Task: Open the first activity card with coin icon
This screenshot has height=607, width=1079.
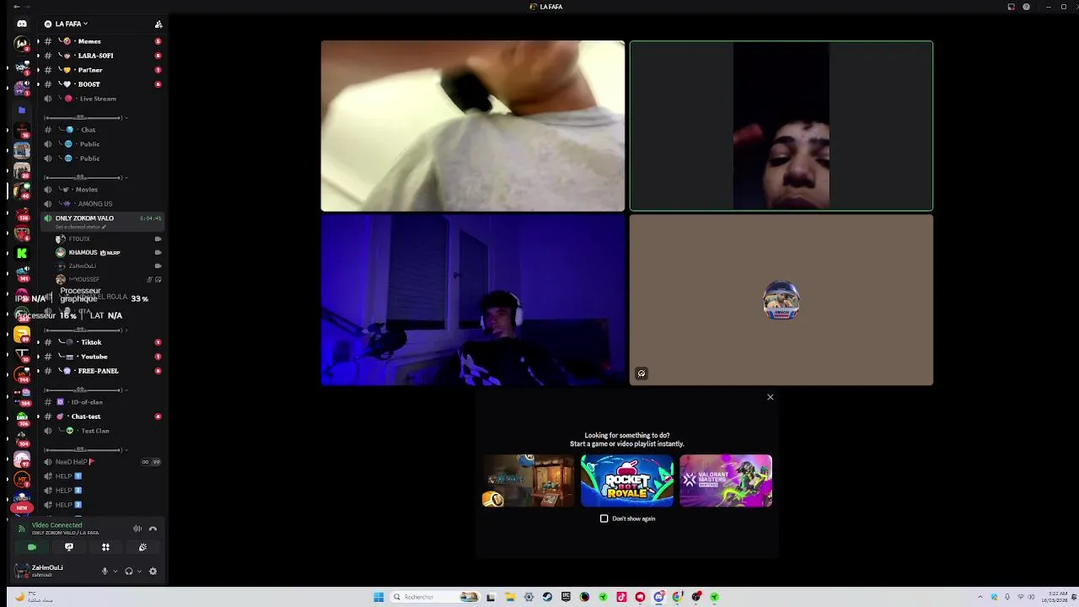Action: pos(529,481)
